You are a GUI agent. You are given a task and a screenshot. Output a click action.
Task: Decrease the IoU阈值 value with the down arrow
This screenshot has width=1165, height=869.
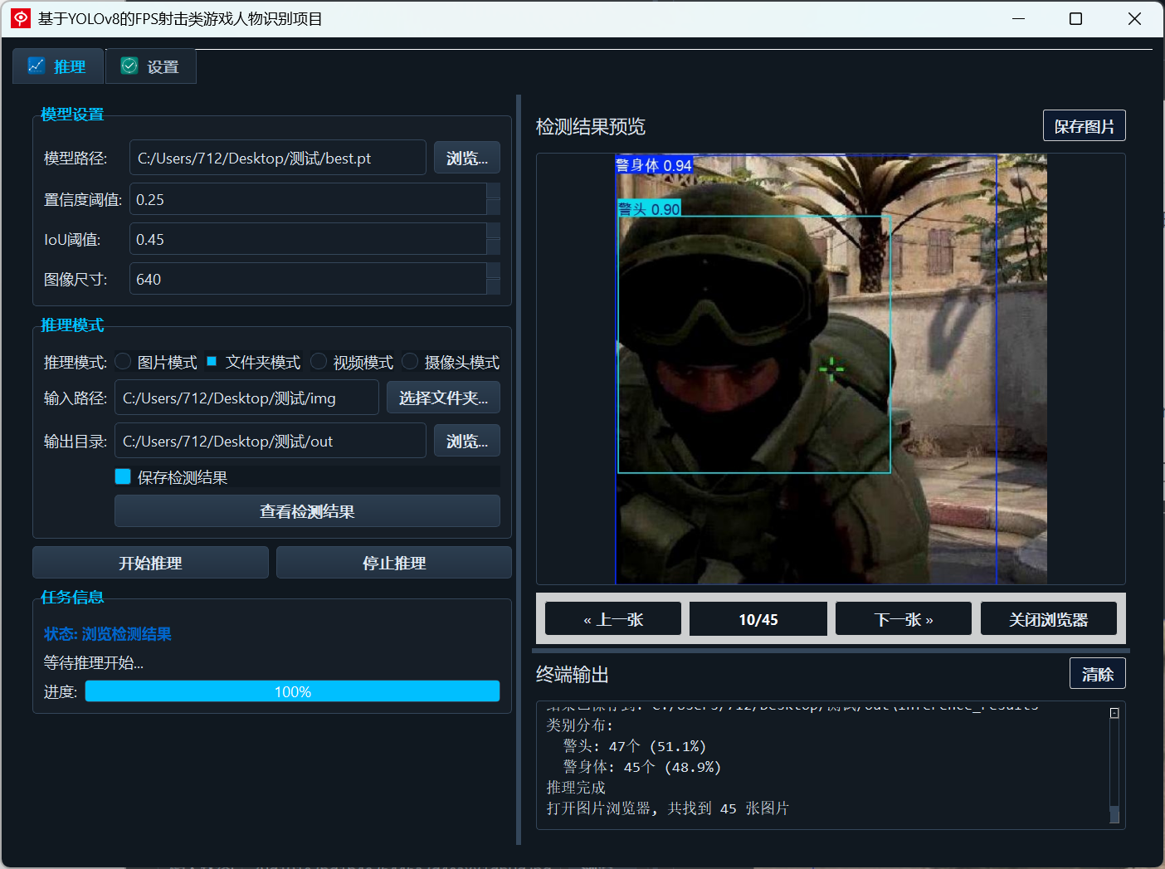point(493,247)
